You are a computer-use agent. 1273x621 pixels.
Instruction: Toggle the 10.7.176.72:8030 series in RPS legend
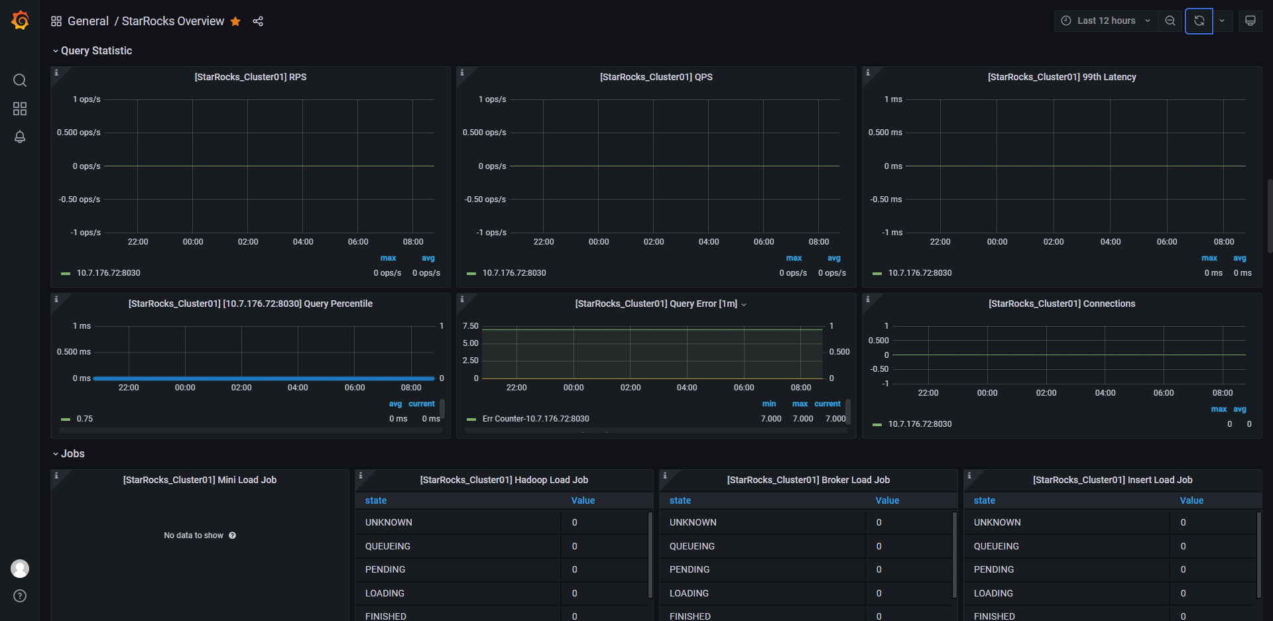click(x=108, y=273)
